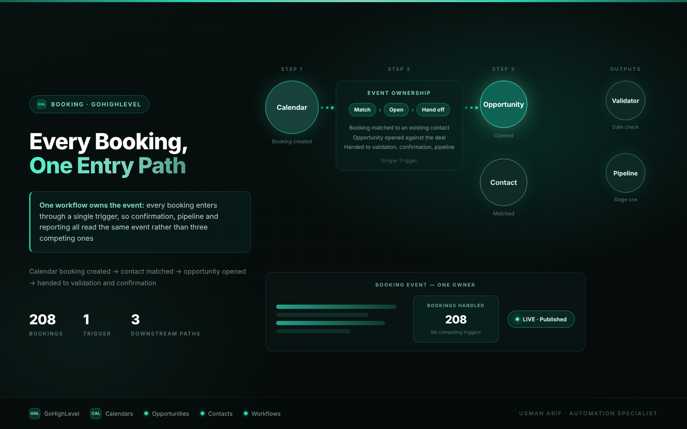Select the Opportunity node circle
Viewport: 687px width, 429px height.
[504, 104]
